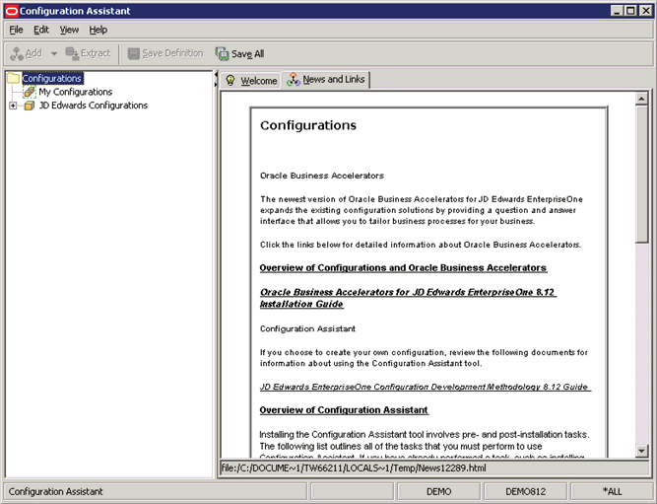The width and height of the screenshot is (657, 504).
Task: Select the Configurations tree label
Action: [x=52, y=78]
